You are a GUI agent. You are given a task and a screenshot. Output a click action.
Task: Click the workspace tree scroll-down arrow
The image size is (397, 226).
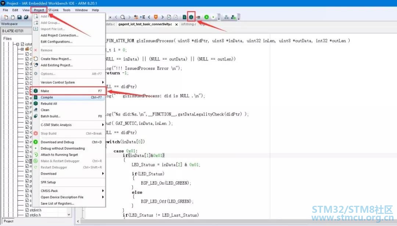tap(69, 215)
